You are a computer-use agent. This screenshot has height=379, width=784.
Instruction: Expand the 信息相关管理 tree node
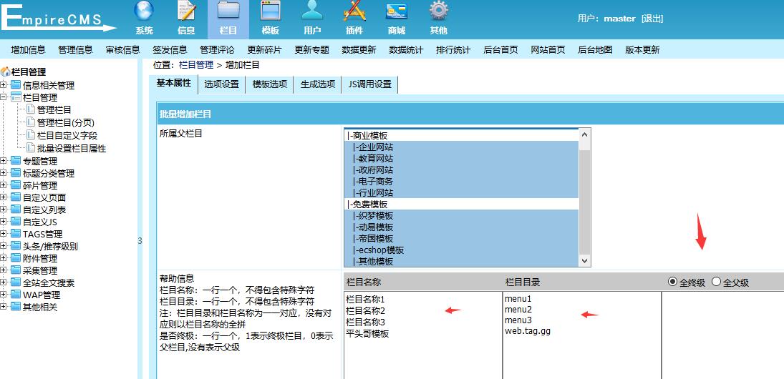pyautogui.click(x=4, y=85)
